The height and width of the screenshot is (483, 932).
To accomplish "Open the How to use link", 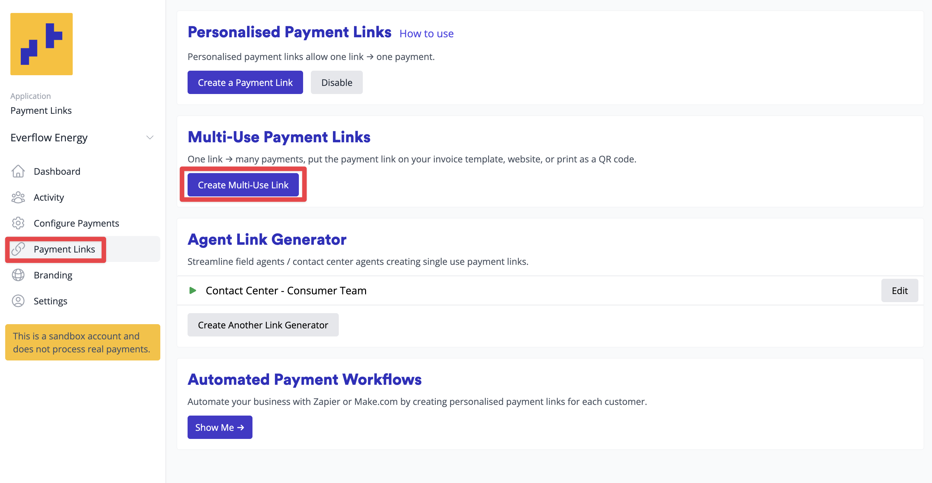I will click(x=426, y=34).
